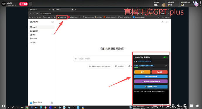Click the Auto Filler panel title bar
This screenshot has height=109, width=202.
coord(151,57)
